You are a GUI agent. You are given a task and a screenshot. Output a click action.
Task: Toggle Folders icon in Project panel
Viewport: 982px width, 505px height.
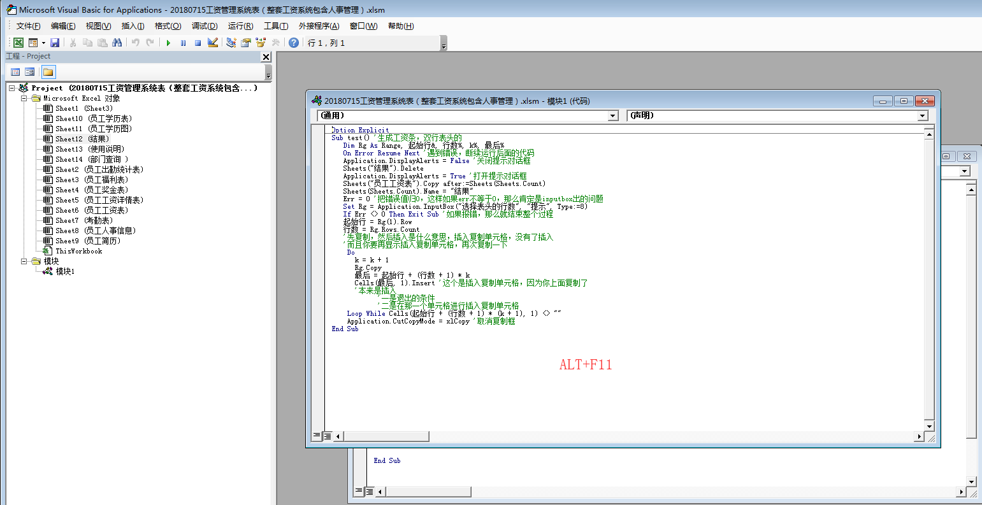coord(48,72)
